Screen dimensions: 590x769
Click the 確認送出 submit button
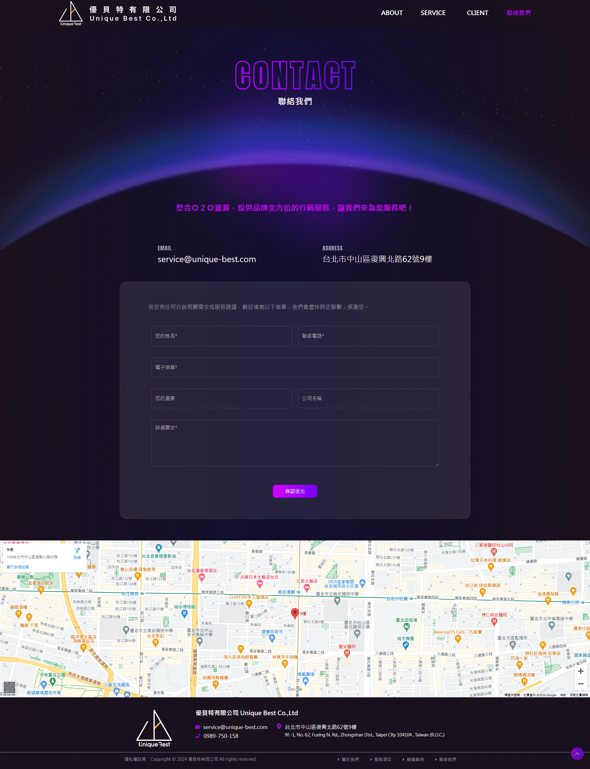click(x=295, y=491)
